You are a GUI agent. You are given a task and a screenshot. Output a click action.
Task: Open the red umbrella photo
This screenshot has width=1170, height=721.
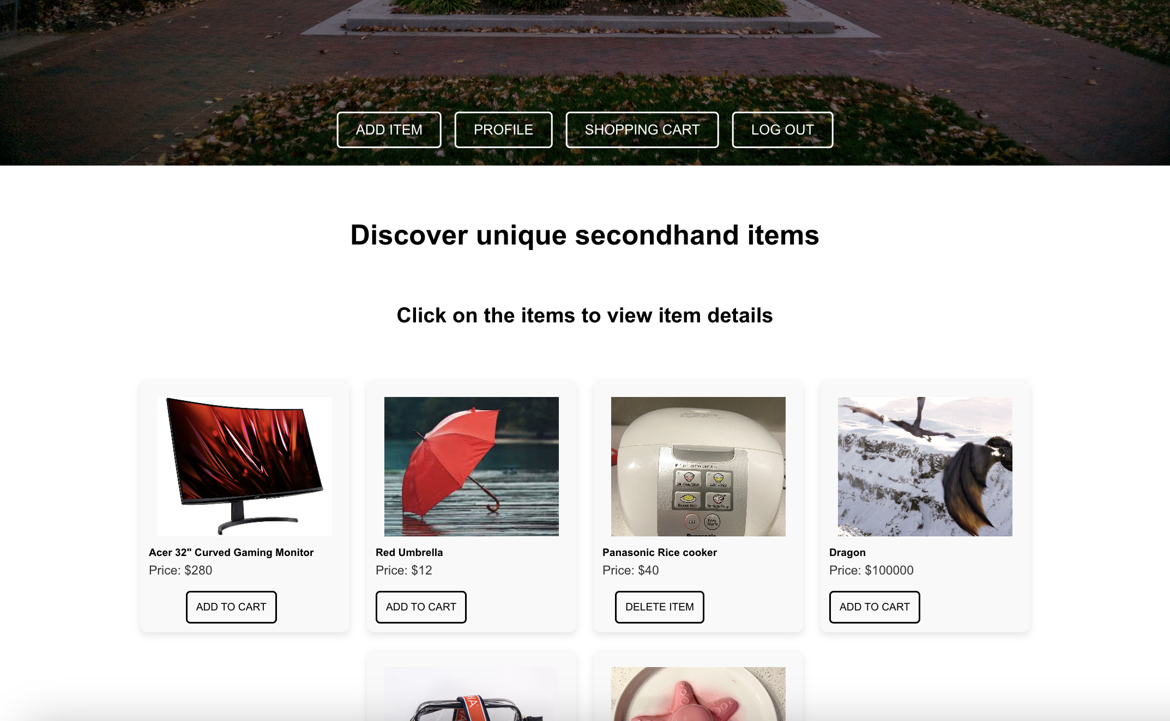[x=472, y=466]
